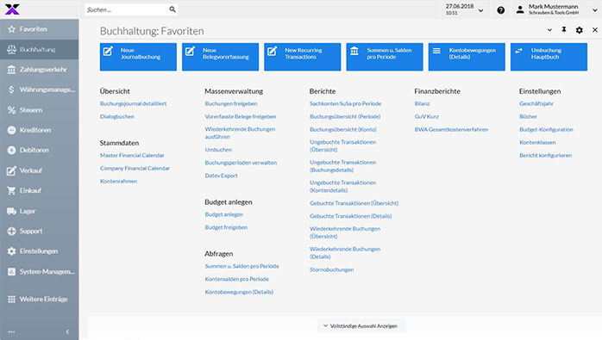This screenshot has width=602, height=340.
Task: Click the Support lifebuoy icon
Action: tap(11, 232)
